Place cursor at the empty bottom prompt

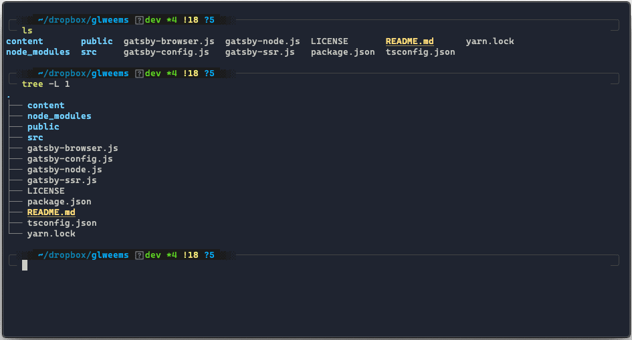click(x=25, y=265)
